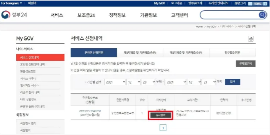Viewport: 270px width, 135px height.
Task: Decrease screen size with the minus icon
Action: click(250, 4)
